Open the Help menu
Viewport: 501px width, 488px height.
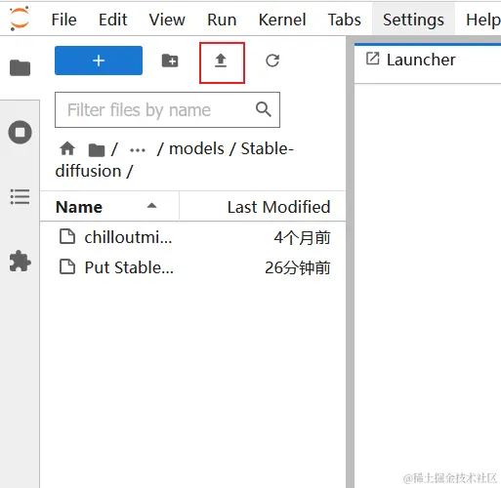(483, 20)
